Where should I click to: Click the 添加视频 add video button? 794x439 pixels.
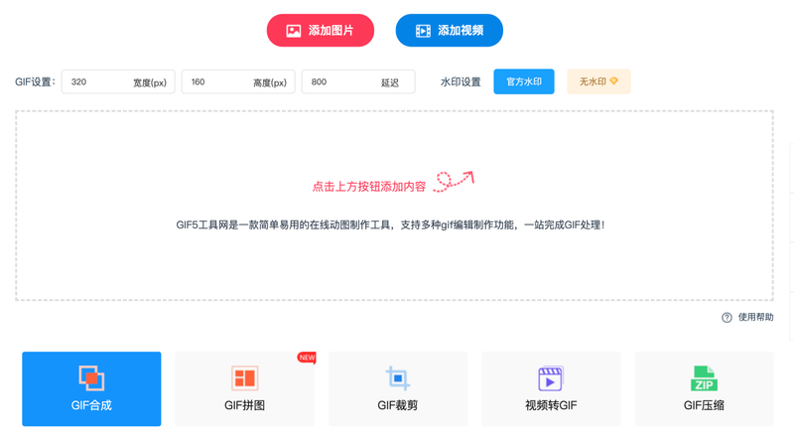[x=450, y=31]
